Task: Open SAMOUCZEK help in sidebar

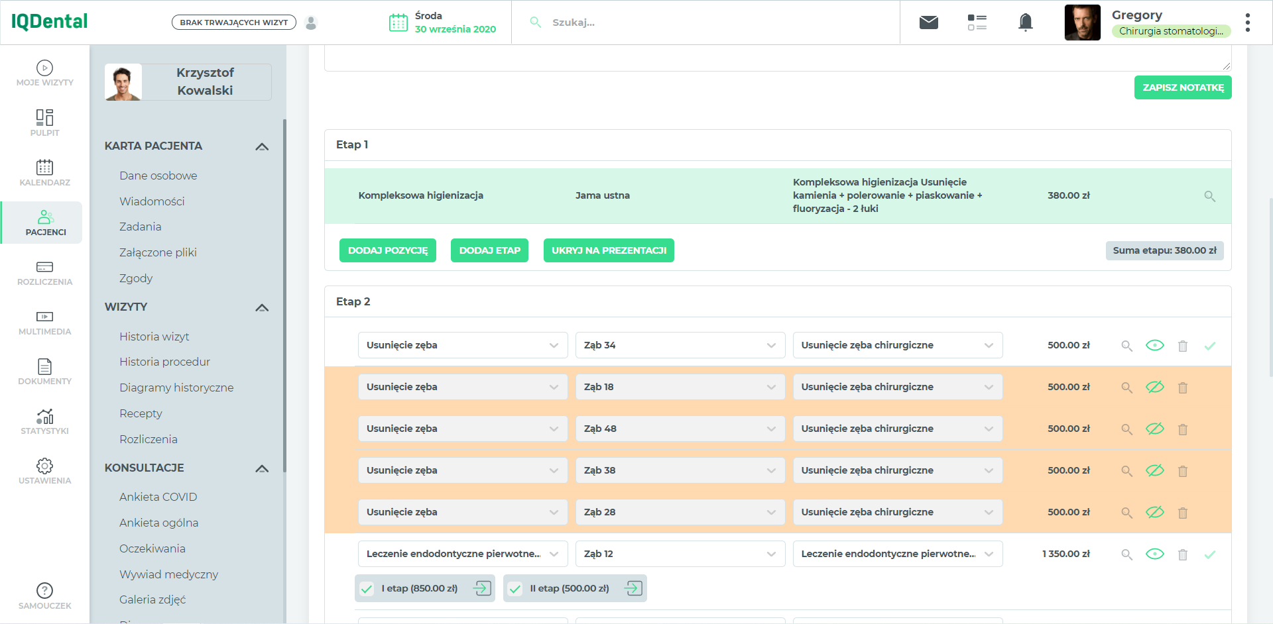Action: click(44, 596)
